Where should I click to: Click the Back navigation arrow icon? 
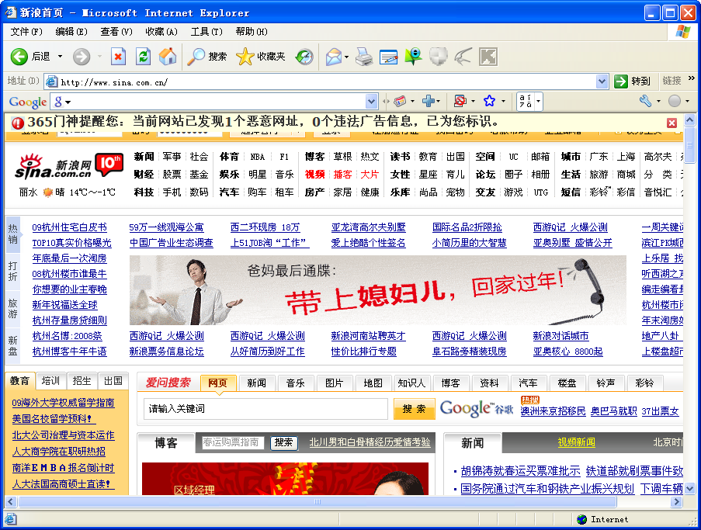tap(19, 57)
